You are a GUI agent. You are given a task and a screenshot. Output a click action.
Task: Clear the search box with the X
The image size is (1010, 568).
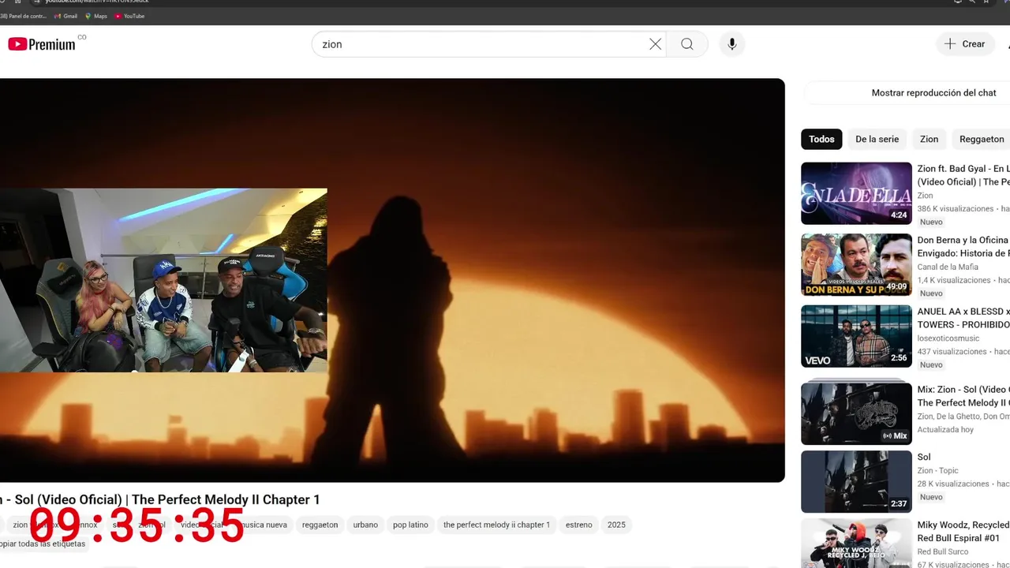point(655,44)
